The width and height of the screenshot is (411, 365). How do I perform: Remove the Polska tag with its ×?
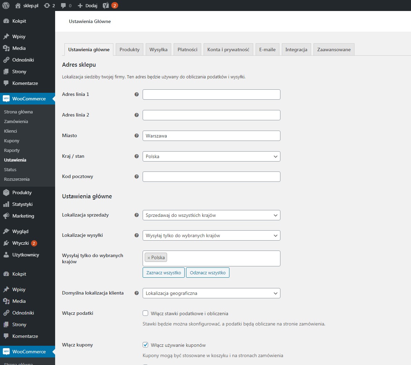[148, 258]
